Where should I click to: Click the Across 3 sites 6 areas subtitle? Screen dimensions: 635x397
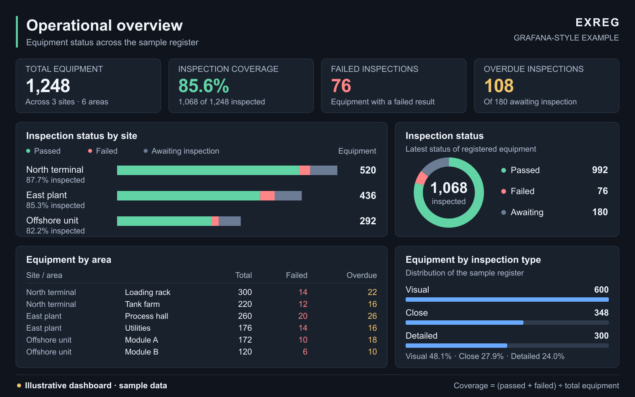(67, 102)
